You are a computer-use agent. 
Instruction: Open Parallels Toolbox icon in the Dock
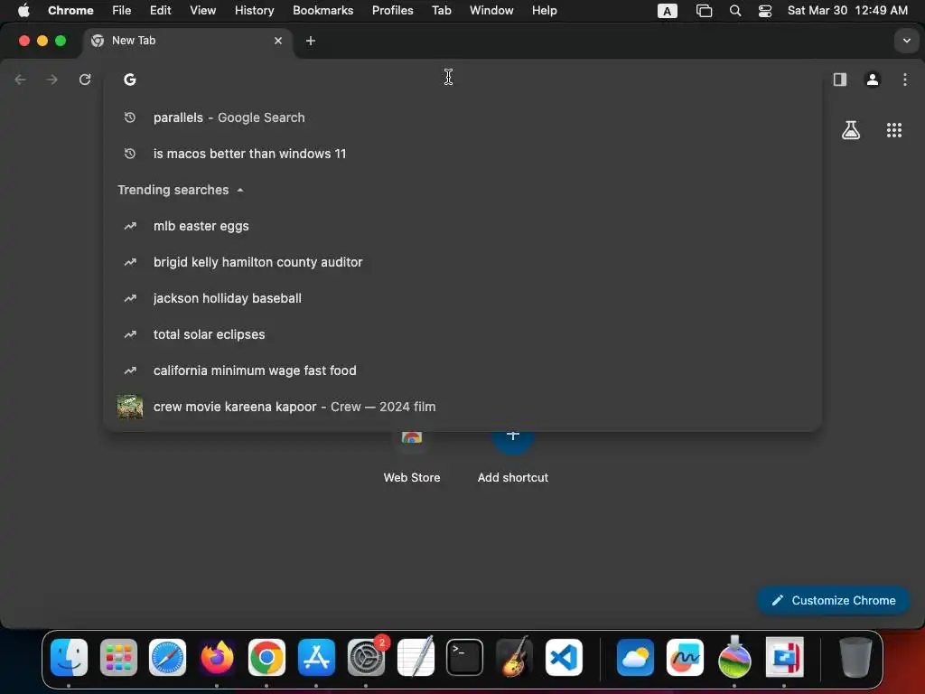(784, 658)
